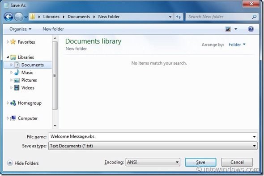Create a New folder from toolbar
Viewport: 264px width, 176px height.
point(53,29)
